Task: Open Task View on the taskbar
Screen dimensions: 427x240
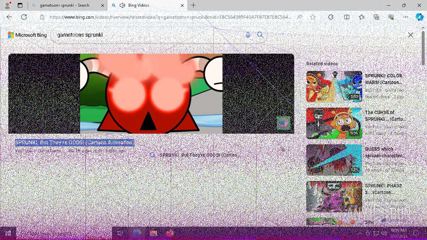Action: point(120,233)
